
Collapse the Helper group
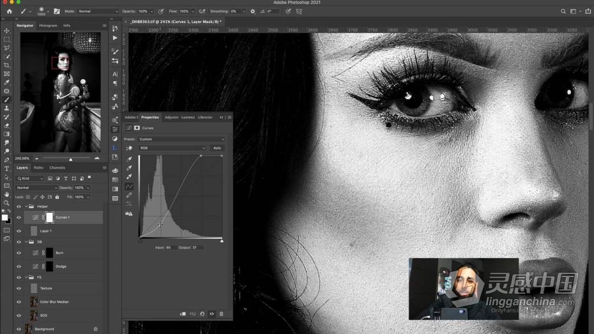[x=26, y=206]
